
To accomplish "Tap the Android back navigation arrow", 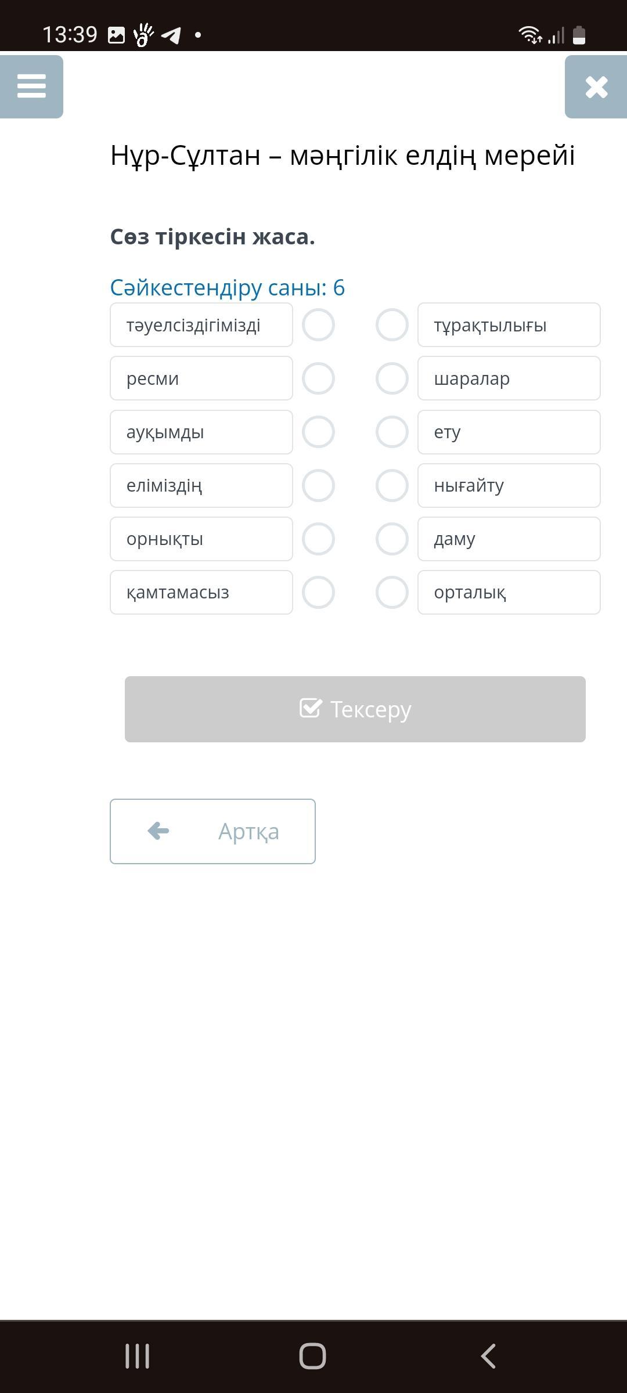I will 488,1356.
